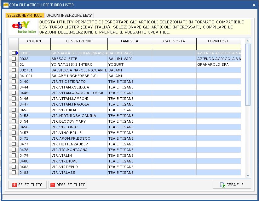This screenshot has width=259, height=201.
Task: Select the BRISAOLA S.F.CHIAVENNASCA description cell
Action: coord(79,53)
